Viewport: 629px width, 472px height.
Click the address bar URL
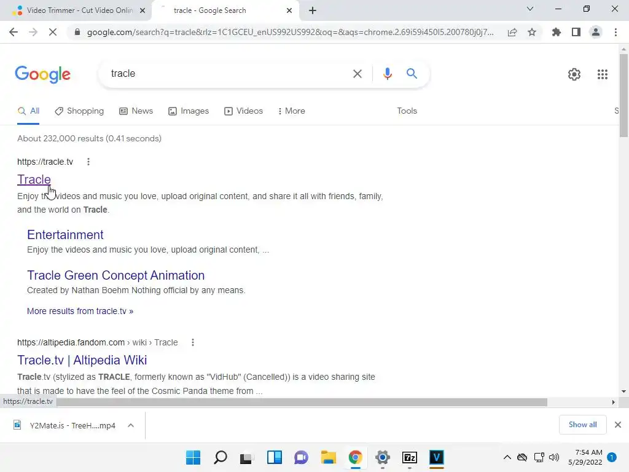pyautogui.click(x=291, y=32)
